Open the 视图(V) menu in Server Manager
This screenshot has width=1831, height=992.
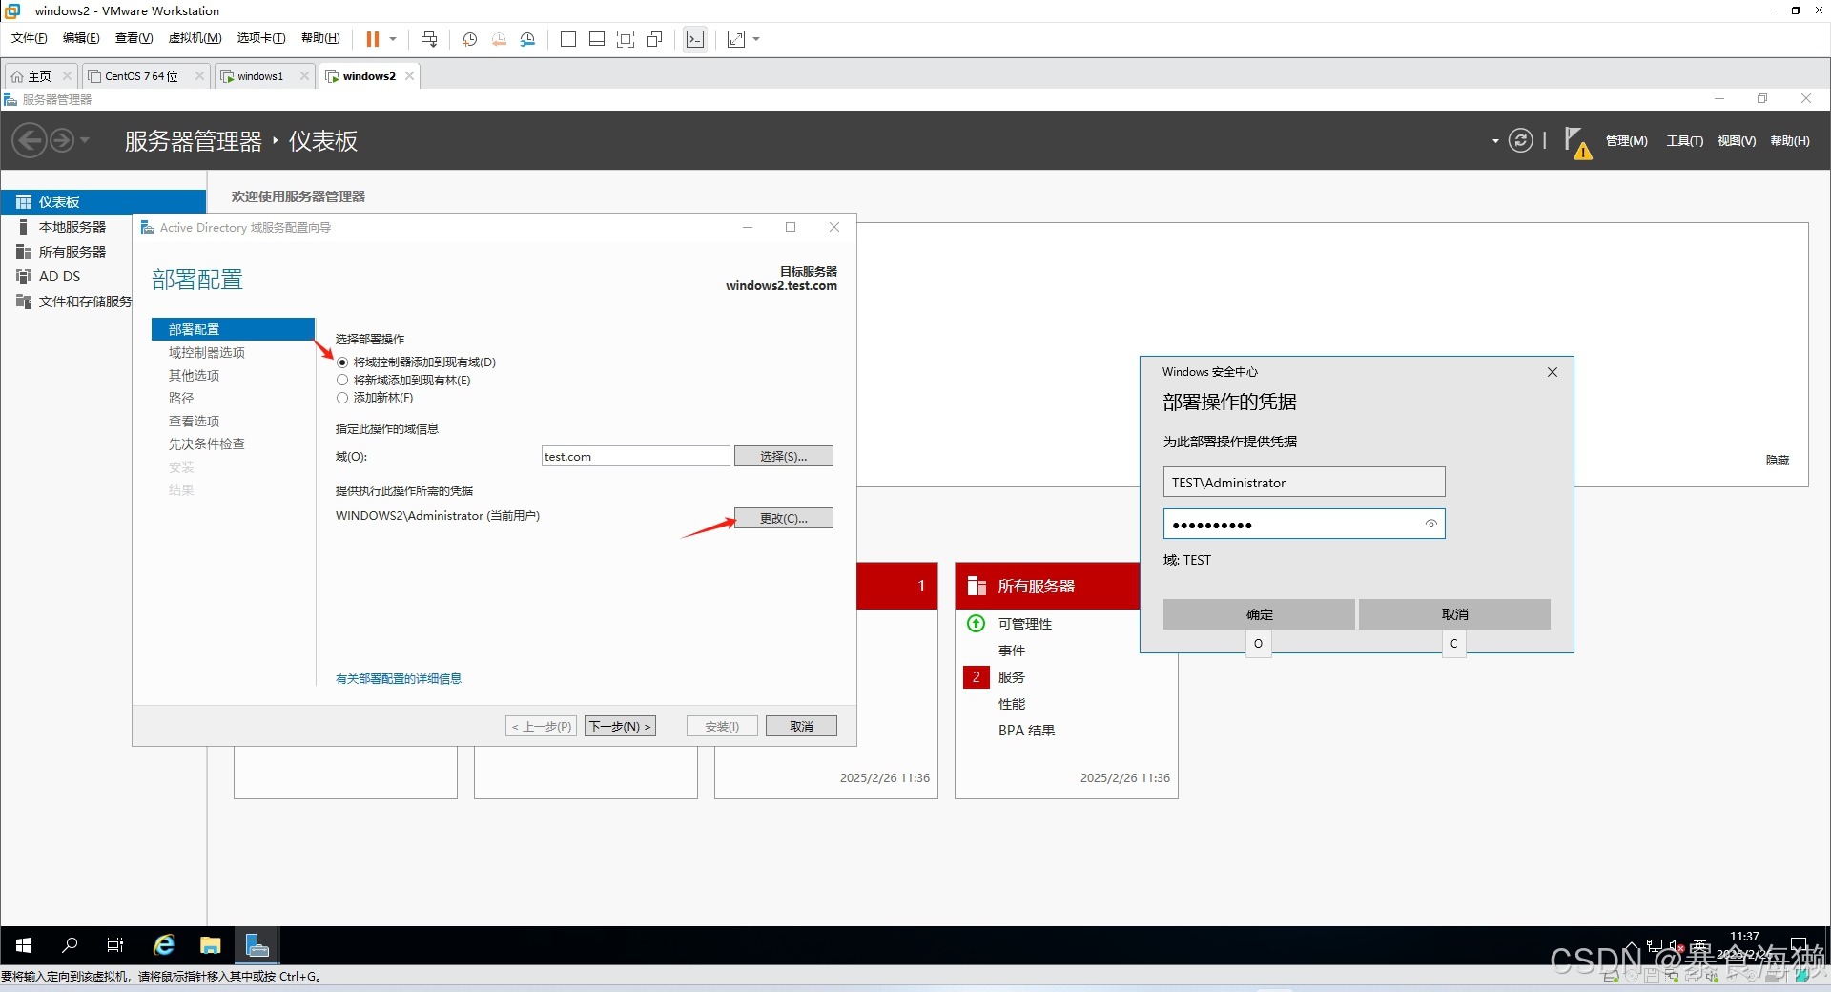coord(1736,140)
